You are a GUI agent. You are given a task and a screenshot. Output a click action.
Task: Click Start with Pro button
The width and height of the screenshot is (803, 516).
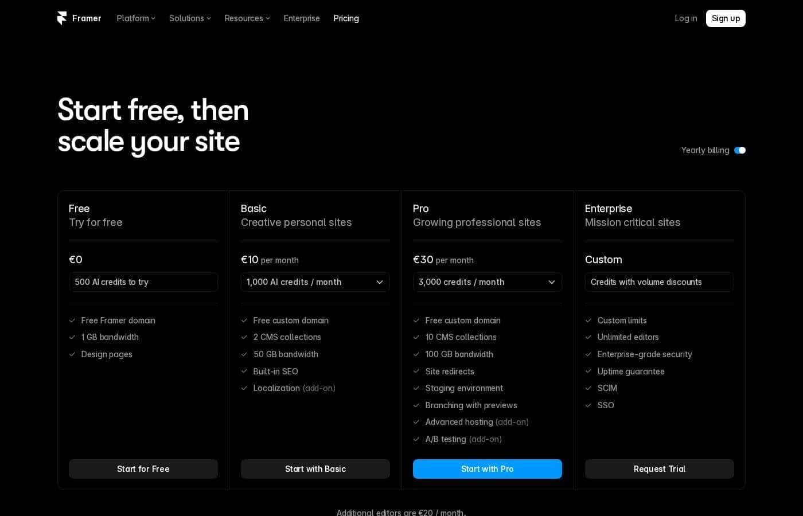click(x=488, y=469)
